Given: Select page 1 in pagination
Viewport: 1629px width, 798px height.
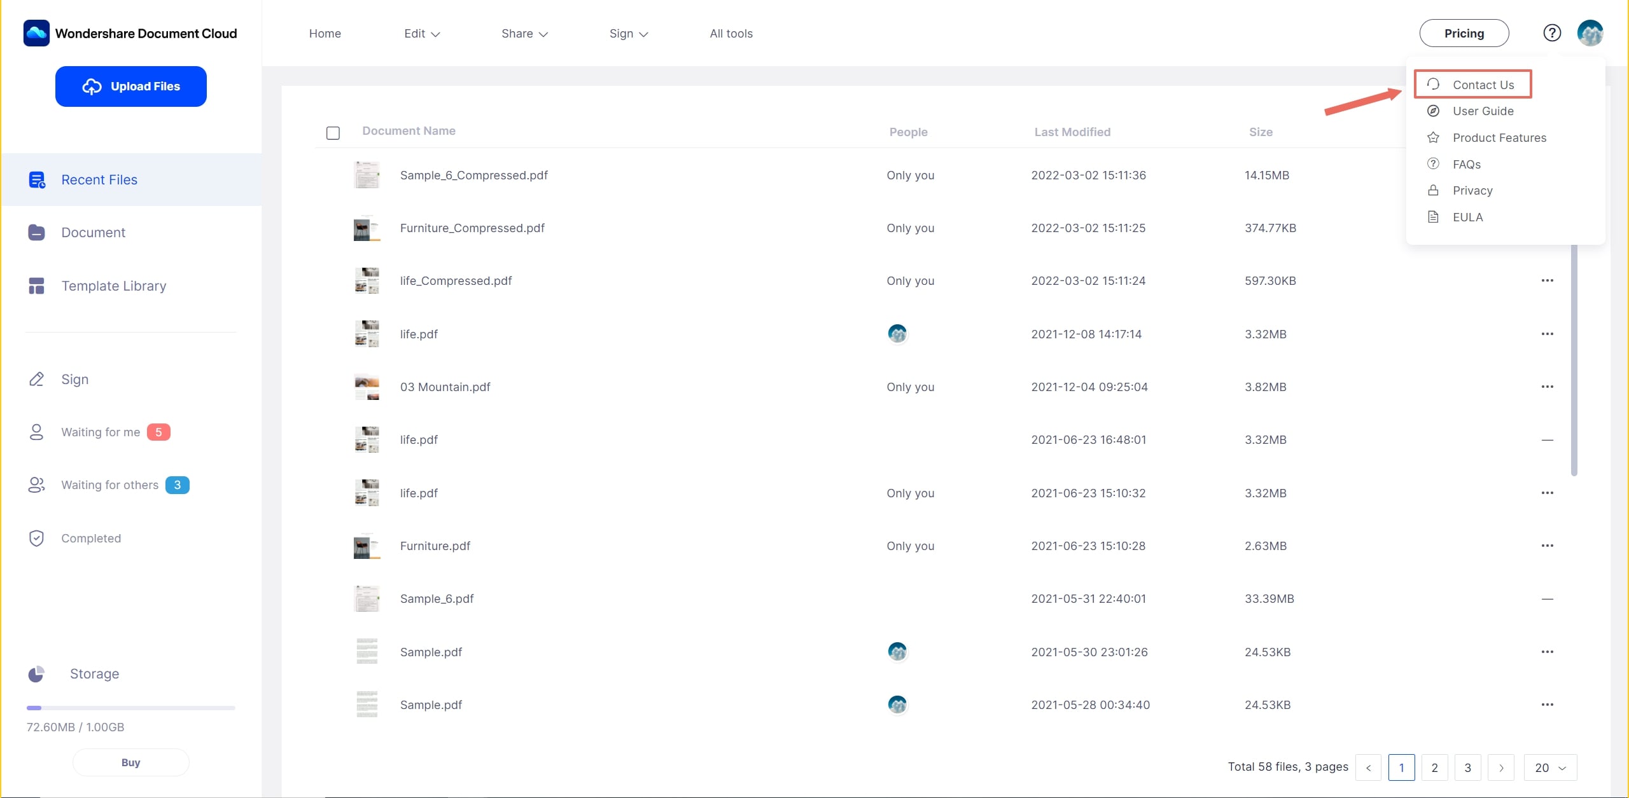Looking at the screenshot, I should point(1401,767).
